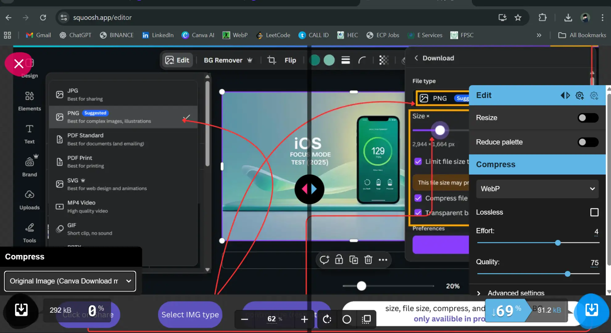Bookmark this page with the star icon

pos(518,18)
